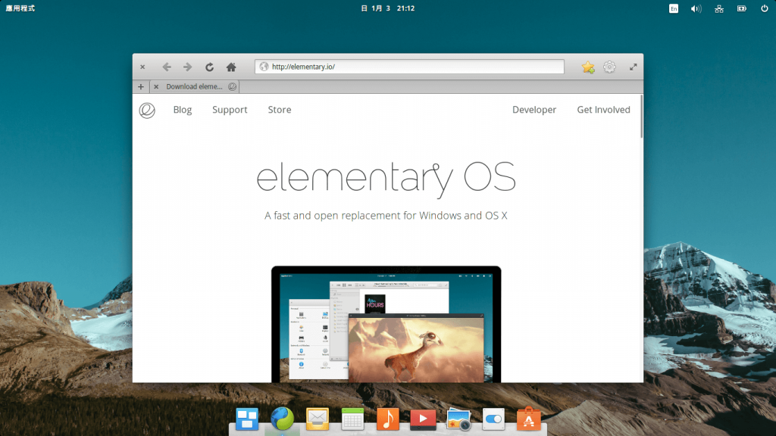Switch to the Download eleme... tab

[x=194, y=86]
